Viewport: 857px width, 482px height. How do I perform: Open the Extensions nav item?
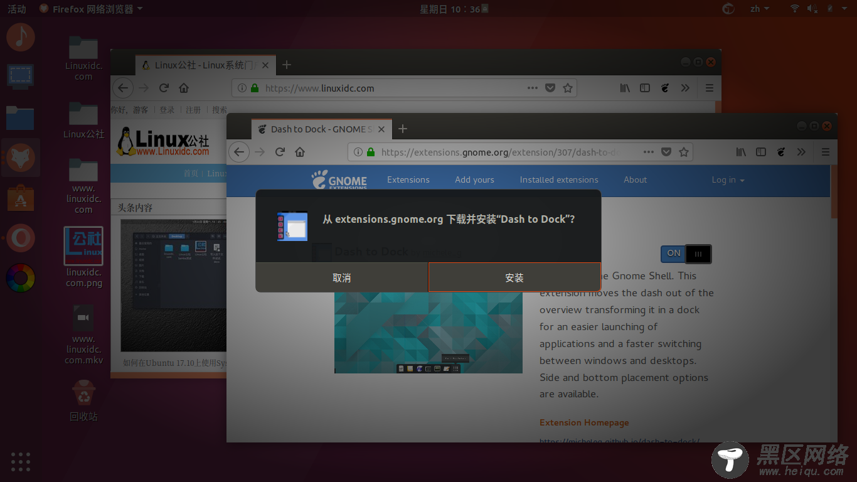click(408, 179)
